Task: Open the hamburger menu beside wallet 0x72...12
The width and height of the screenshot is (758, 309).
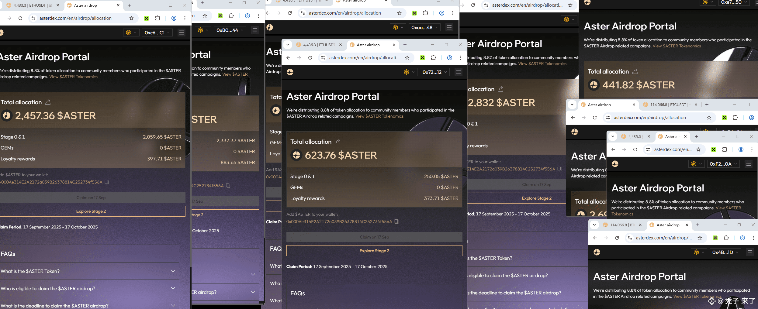Action: point(458,72)
